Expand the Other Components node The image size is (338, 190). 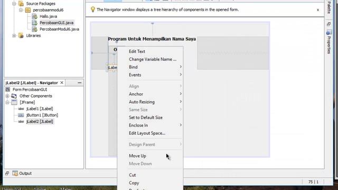(7, 96)
